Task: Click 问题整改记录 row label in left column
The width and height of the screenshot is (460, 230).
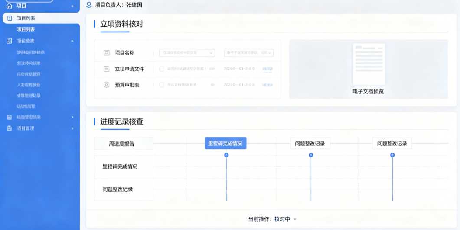Action: (x=117, y=189)
